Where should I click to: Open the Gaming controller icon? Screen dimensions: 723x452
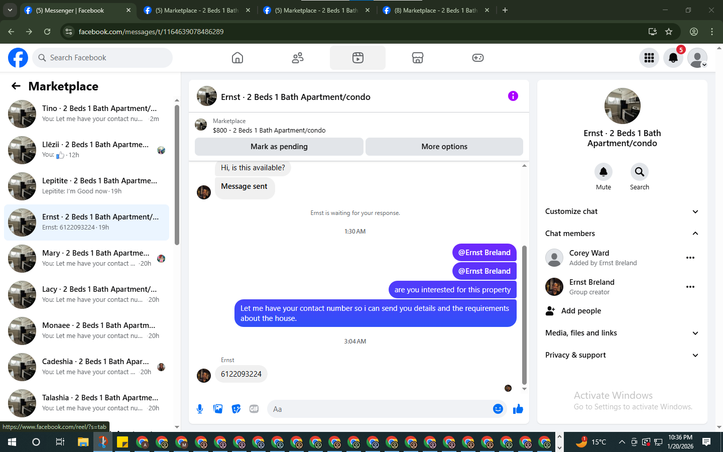(478, 58)
